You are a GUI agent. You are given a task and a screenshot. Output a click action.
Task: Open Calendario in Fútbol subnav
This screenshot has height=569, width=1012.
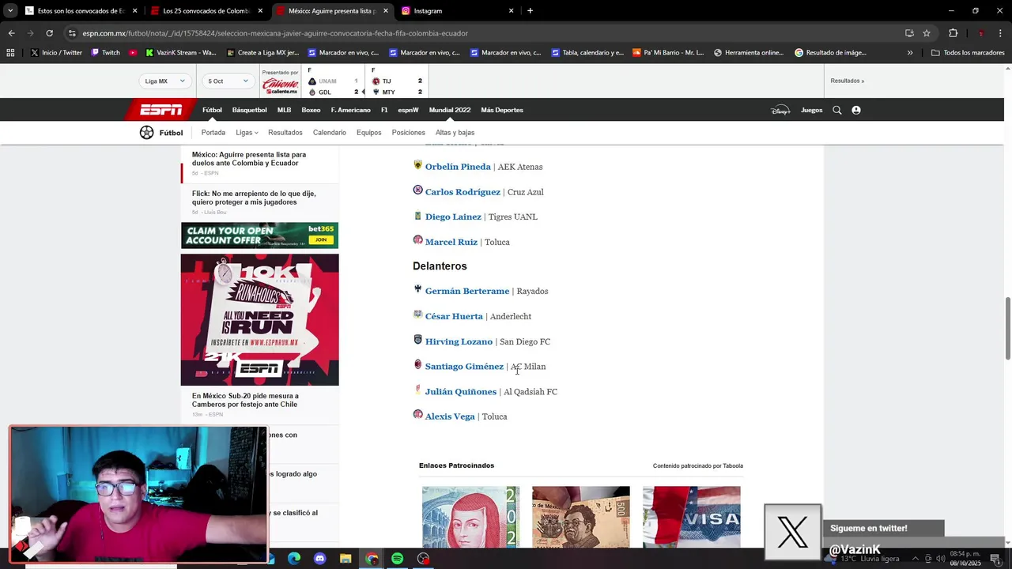pos(329,133)
